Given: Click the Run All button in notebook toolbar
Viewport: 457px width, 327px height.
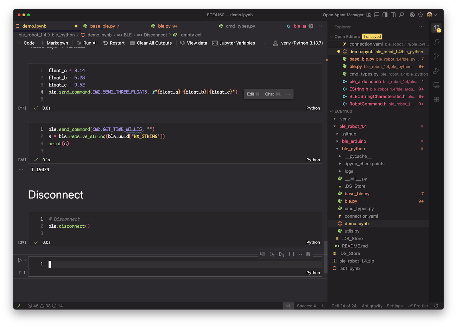Looking at the screenshot, I should point(87,43).
